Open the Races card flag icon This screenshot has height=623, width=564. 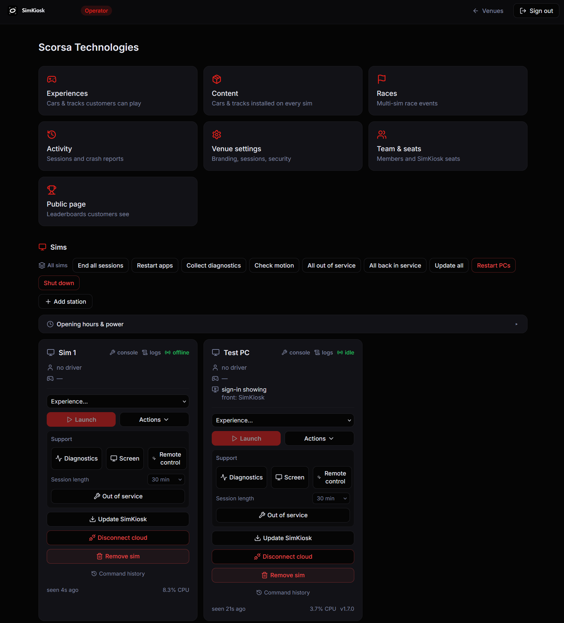point(382,79)
